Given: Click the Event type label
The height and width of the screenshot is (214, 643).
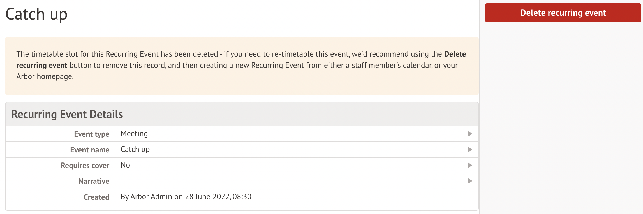Looking at the screenshot, I should [x=91, y=134].
